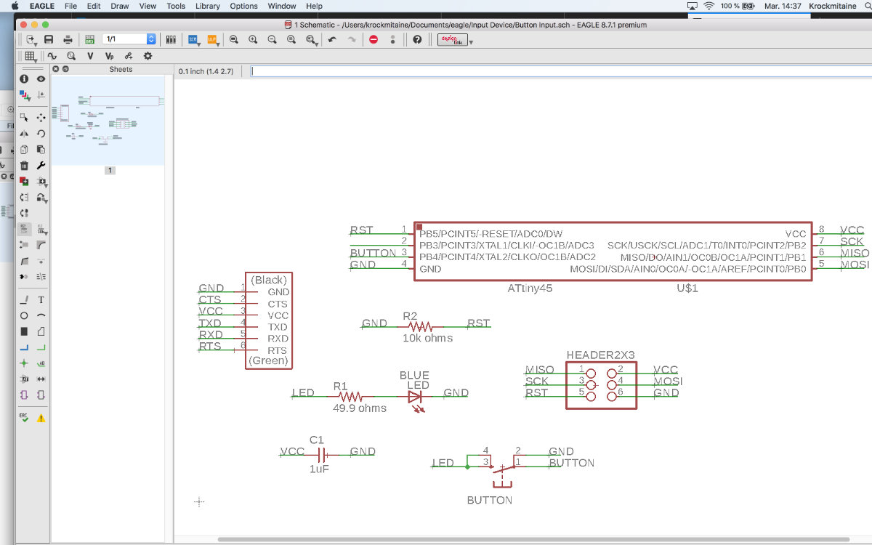Open the Errors warning triangle

pos(41,418)
